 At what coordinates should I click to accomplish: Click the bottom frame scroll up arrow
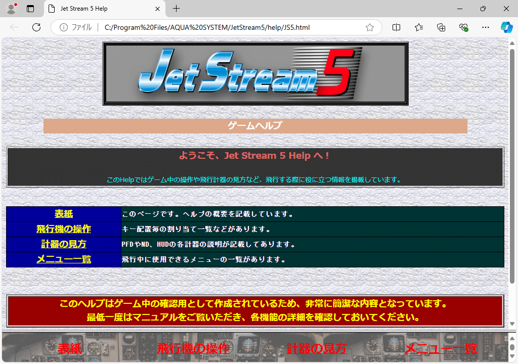point(512,339)
